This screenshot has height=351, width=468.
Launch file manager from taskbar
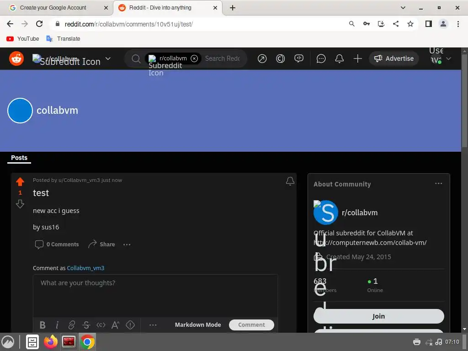click(x=32, y=342)
